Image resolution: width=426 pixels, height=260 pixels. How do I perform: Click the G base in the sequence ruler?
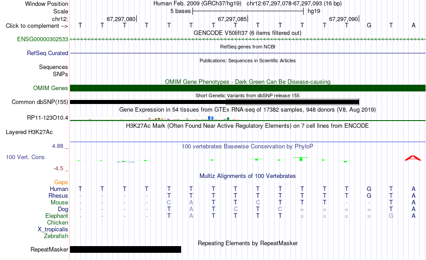point(369,25)
